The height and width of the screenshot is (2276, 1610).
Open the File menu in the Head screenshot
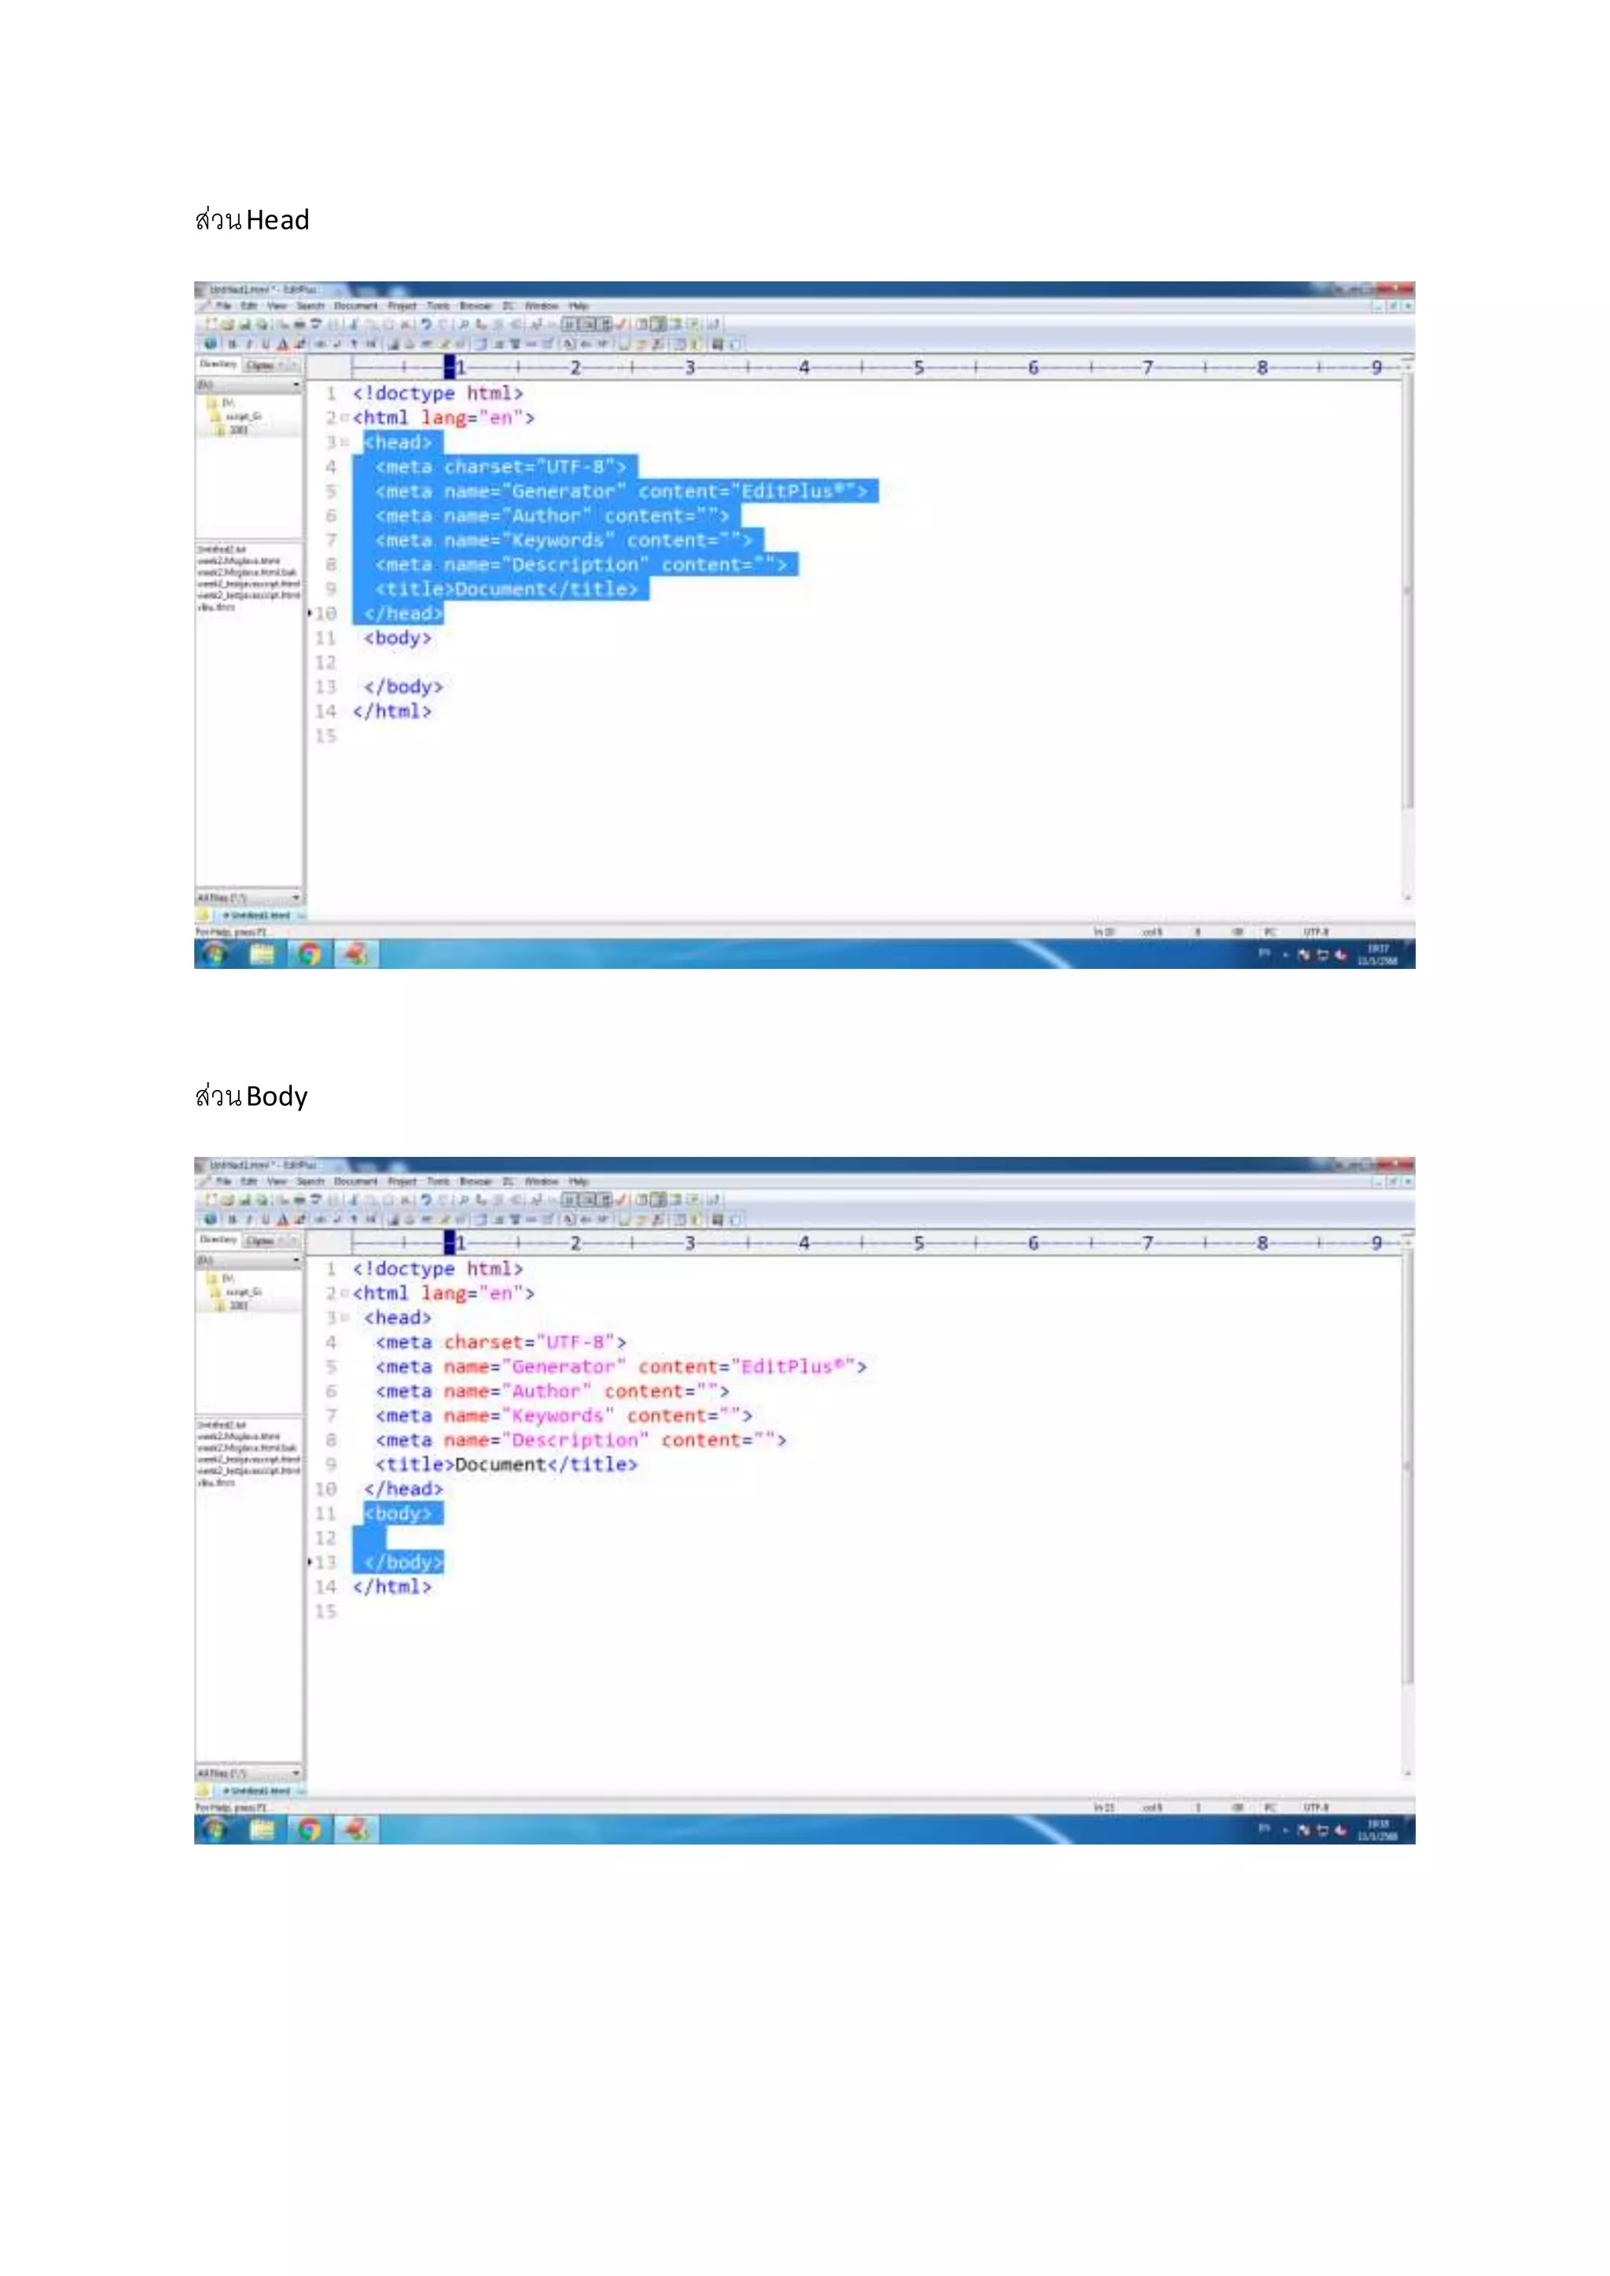point(224,307)
